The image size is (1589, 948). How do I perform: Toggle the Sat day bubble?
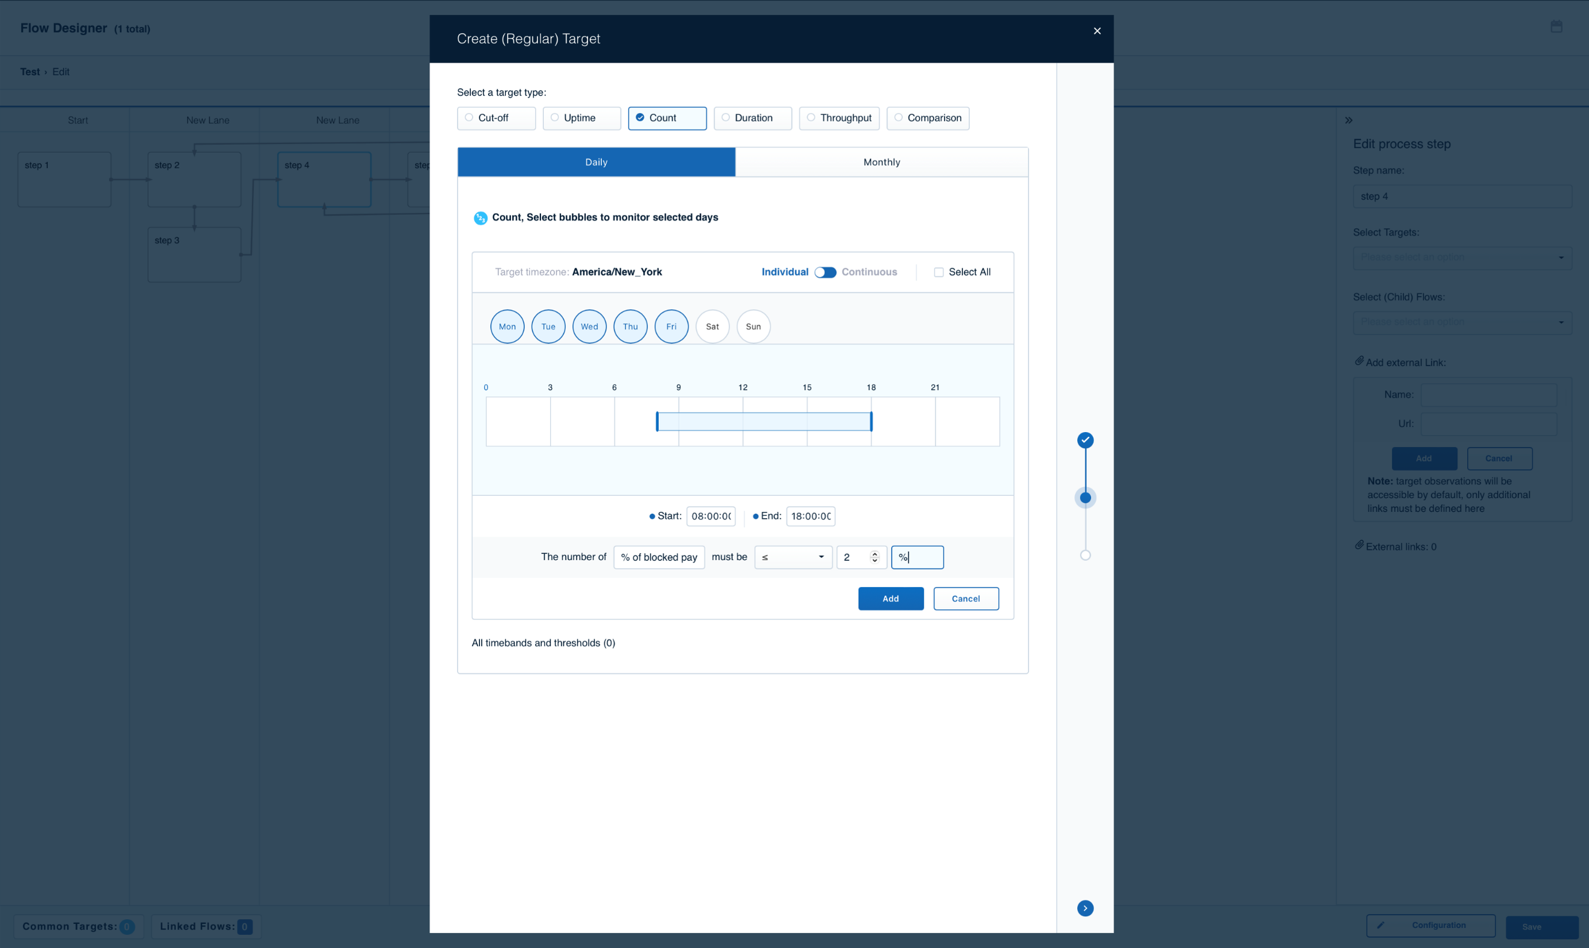tap(713, 326)
